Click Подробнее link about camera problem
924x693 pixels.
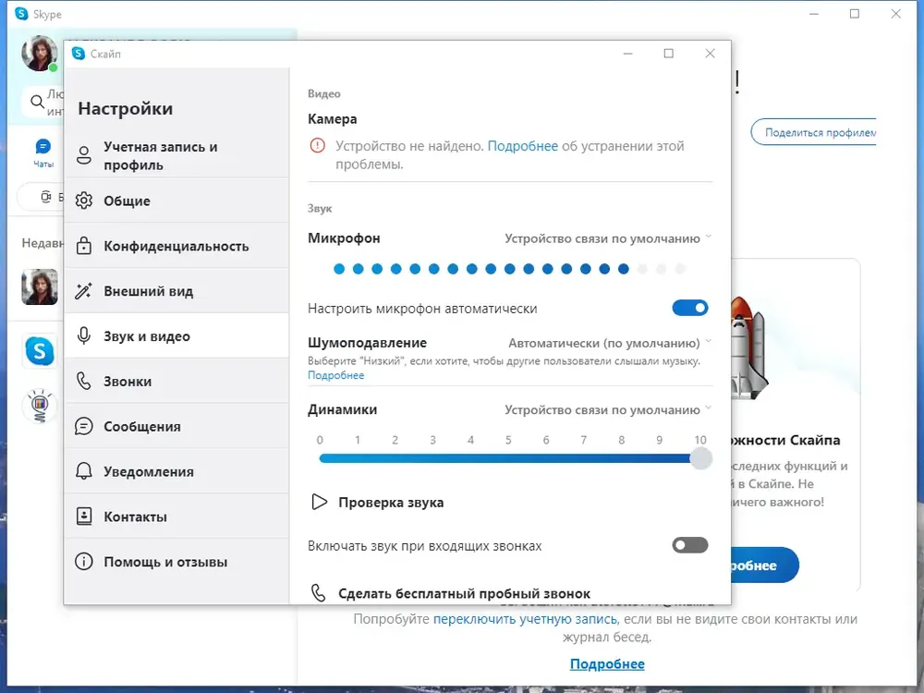(x=523, y=146)
